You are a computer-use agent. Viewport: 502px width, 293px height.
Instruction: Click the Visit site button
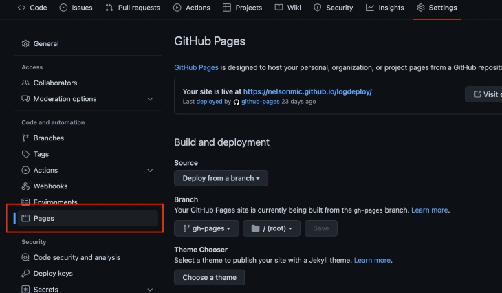click(483, 94)
